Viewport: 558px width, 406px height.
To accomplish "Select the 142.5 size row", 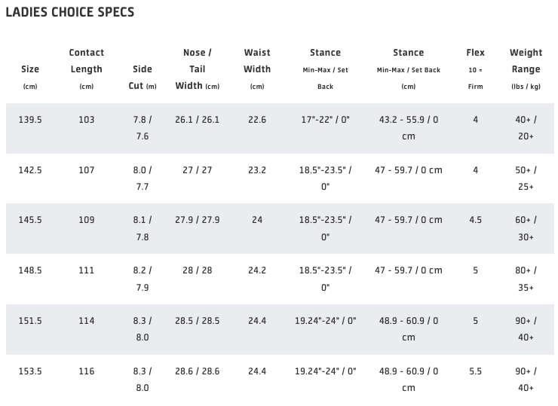I will click(x=280, y=179).
